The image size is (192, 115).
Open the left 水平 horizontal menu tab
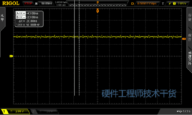click(2, 18)
